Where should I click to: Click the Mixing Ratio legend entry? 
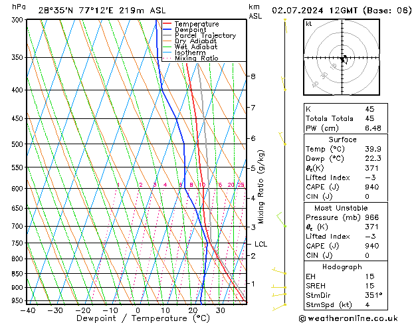pos(191,58)
